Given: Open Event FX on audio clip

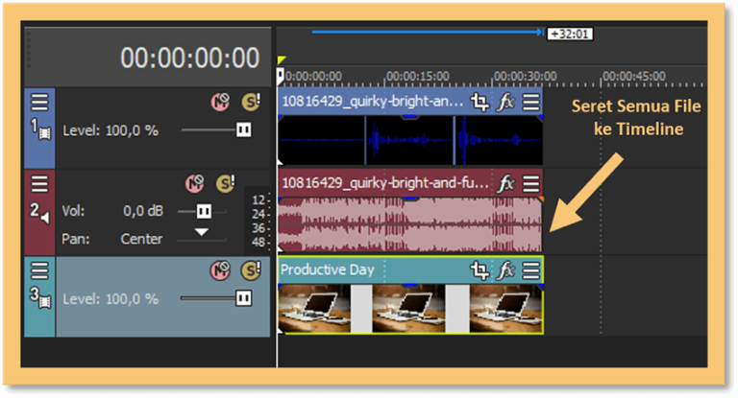Looking at the screenshot, I should (506, 183).
